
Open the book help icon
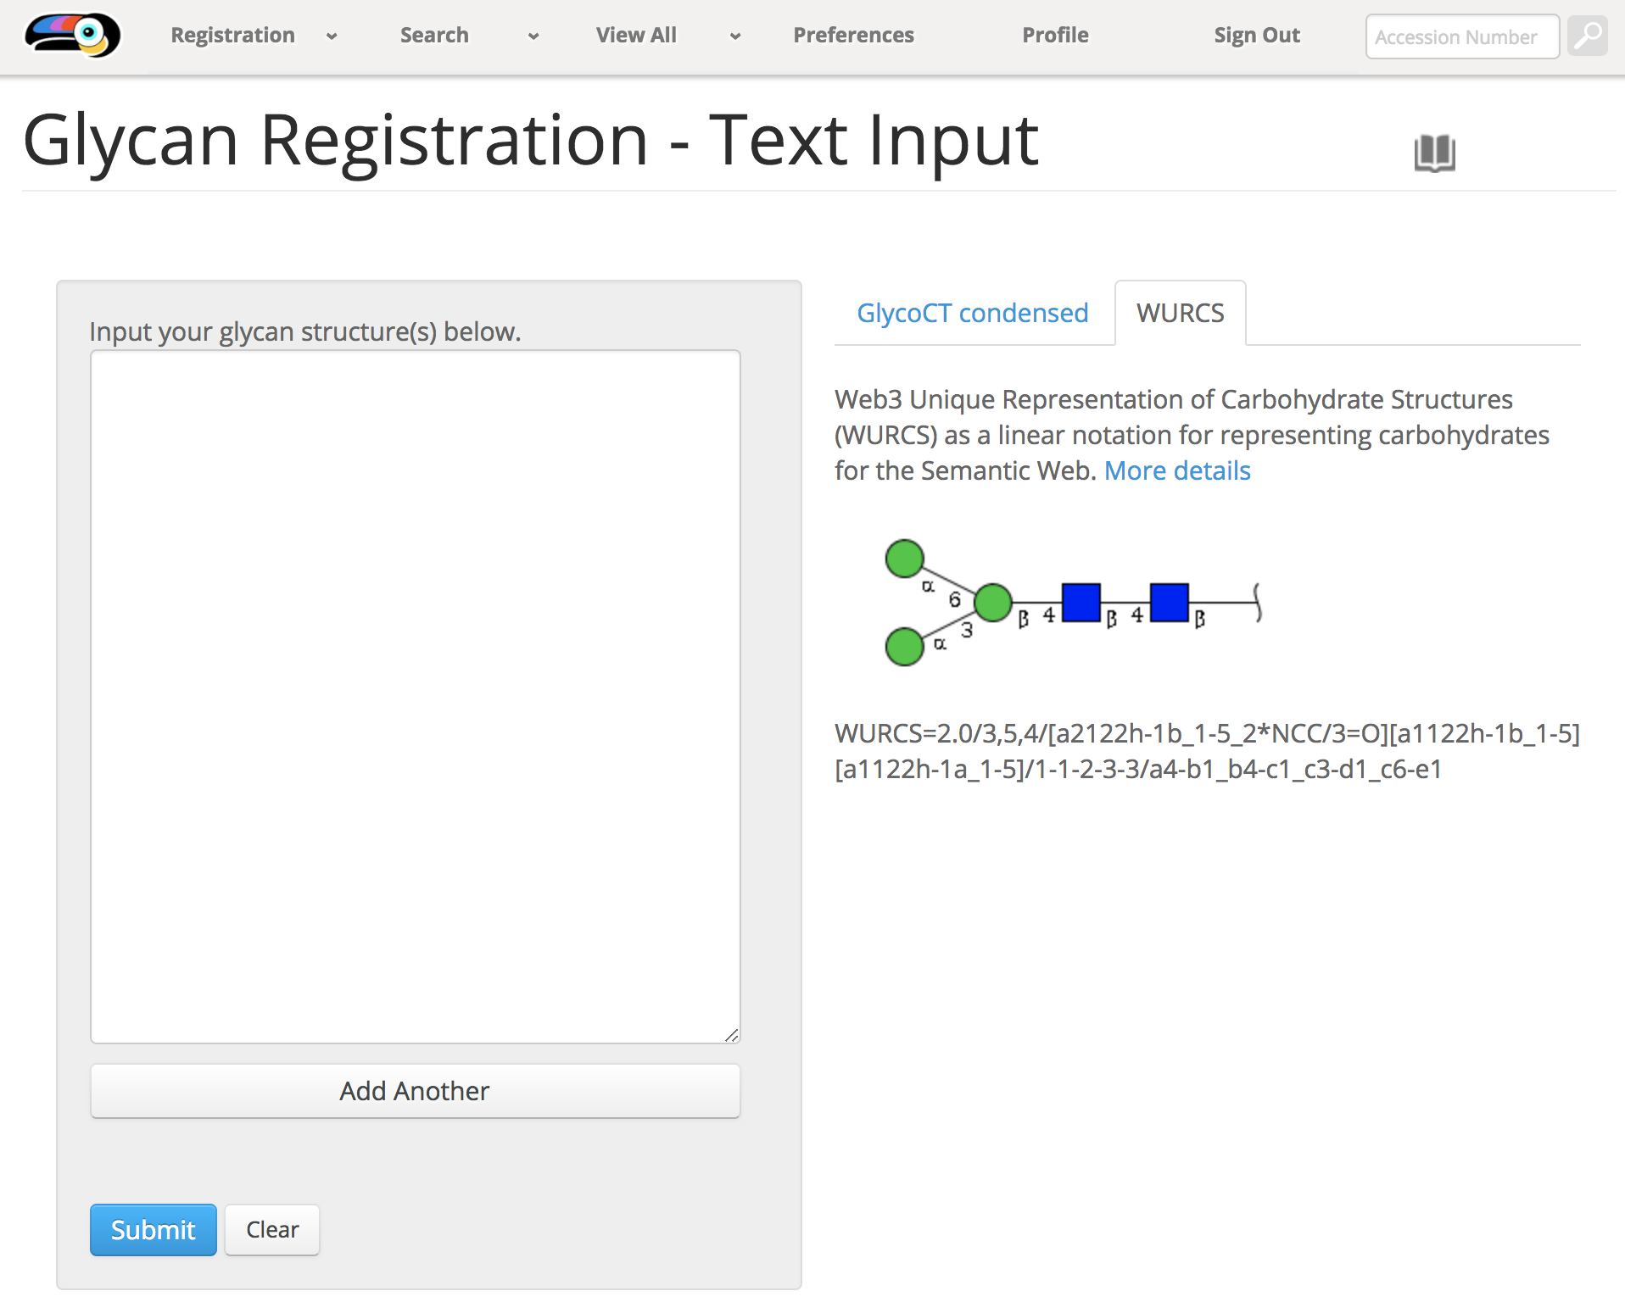[x=1435, y=153]
